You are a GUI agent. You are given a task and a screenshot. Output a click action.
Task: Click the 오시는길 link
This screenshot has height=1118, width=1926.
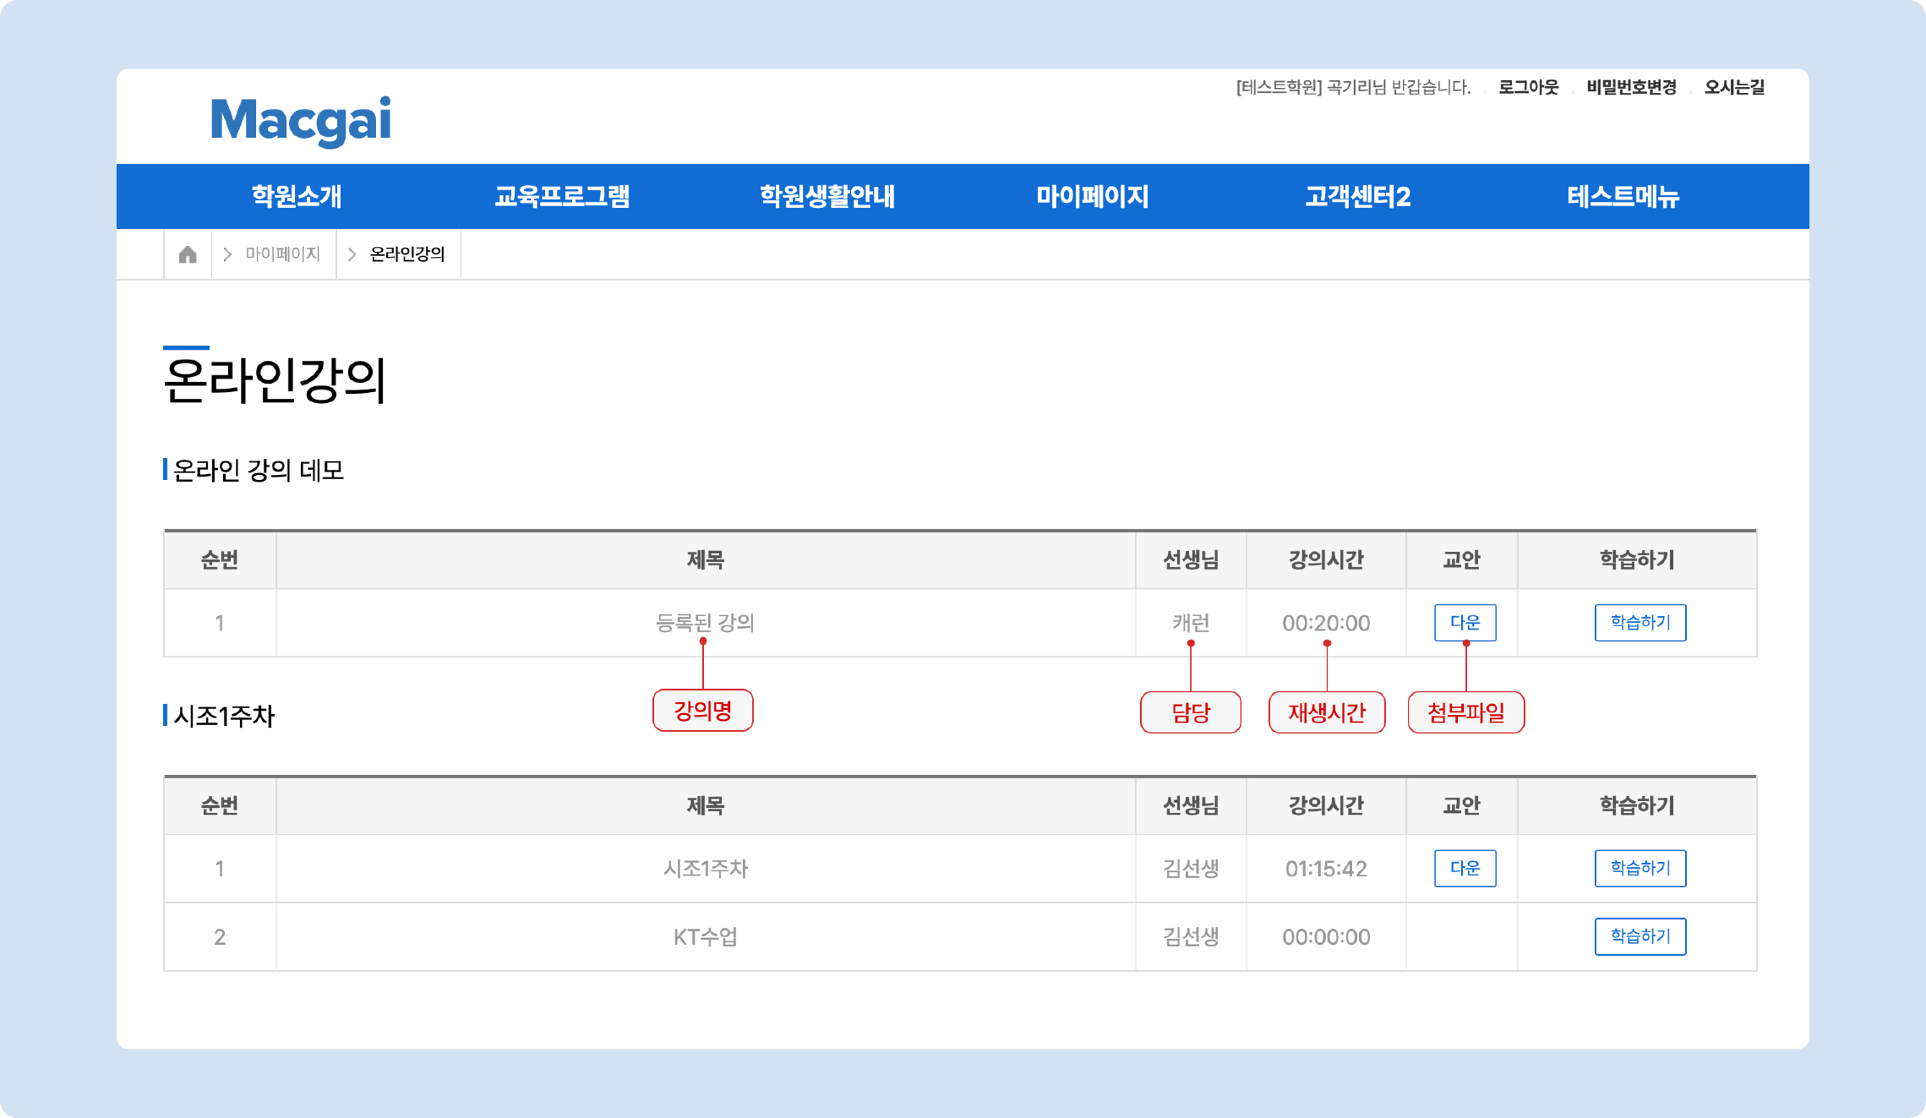tap(1734, 87)
